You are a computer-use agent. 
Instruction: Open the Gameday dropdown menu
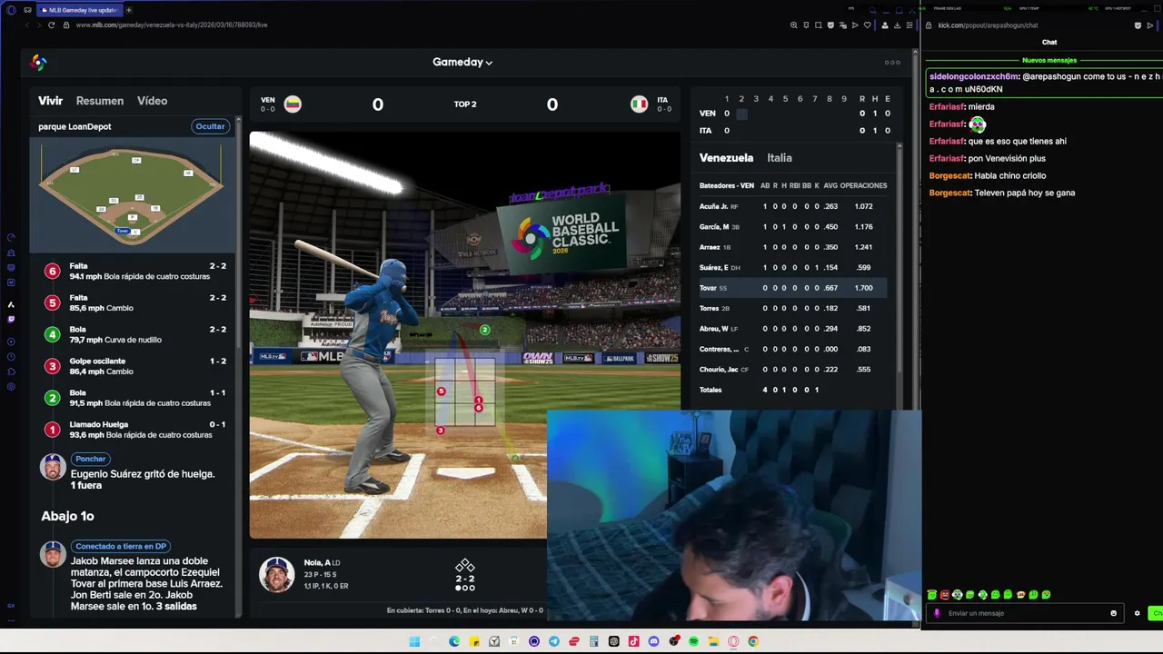point(462,62)
